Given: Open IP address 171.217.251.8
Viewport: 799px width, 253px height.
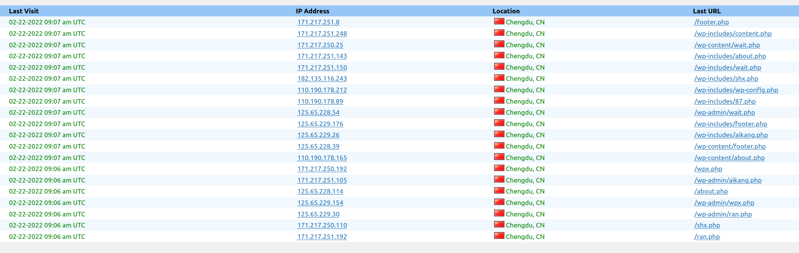Looking at the screenshot, I should [x=318, y=22].
